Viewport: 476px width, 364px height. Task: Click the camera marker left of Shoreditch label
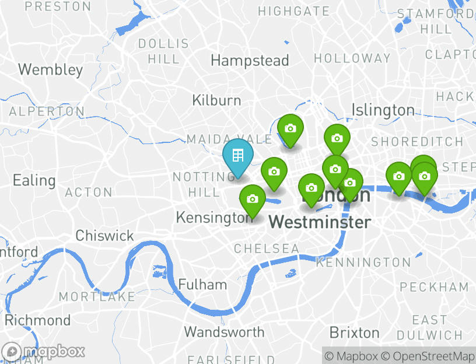pyautogui.click(x=337, y=139)
